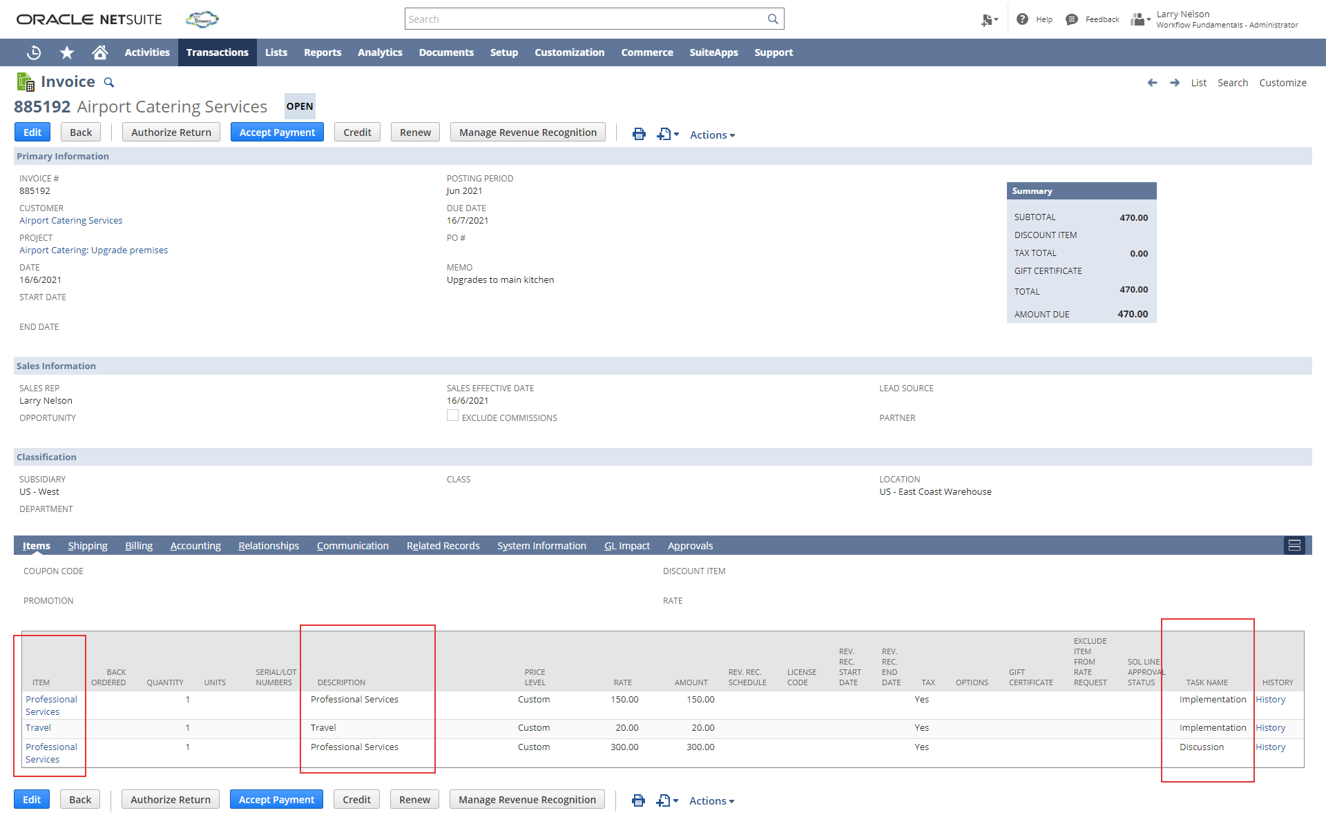Switch to the Billing subtab

tap(139, 546)
